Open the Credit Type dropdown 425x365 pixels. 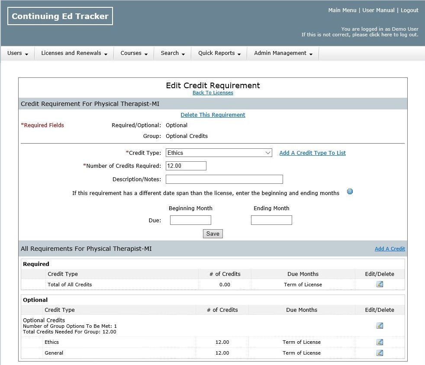(x=219, y=153)
